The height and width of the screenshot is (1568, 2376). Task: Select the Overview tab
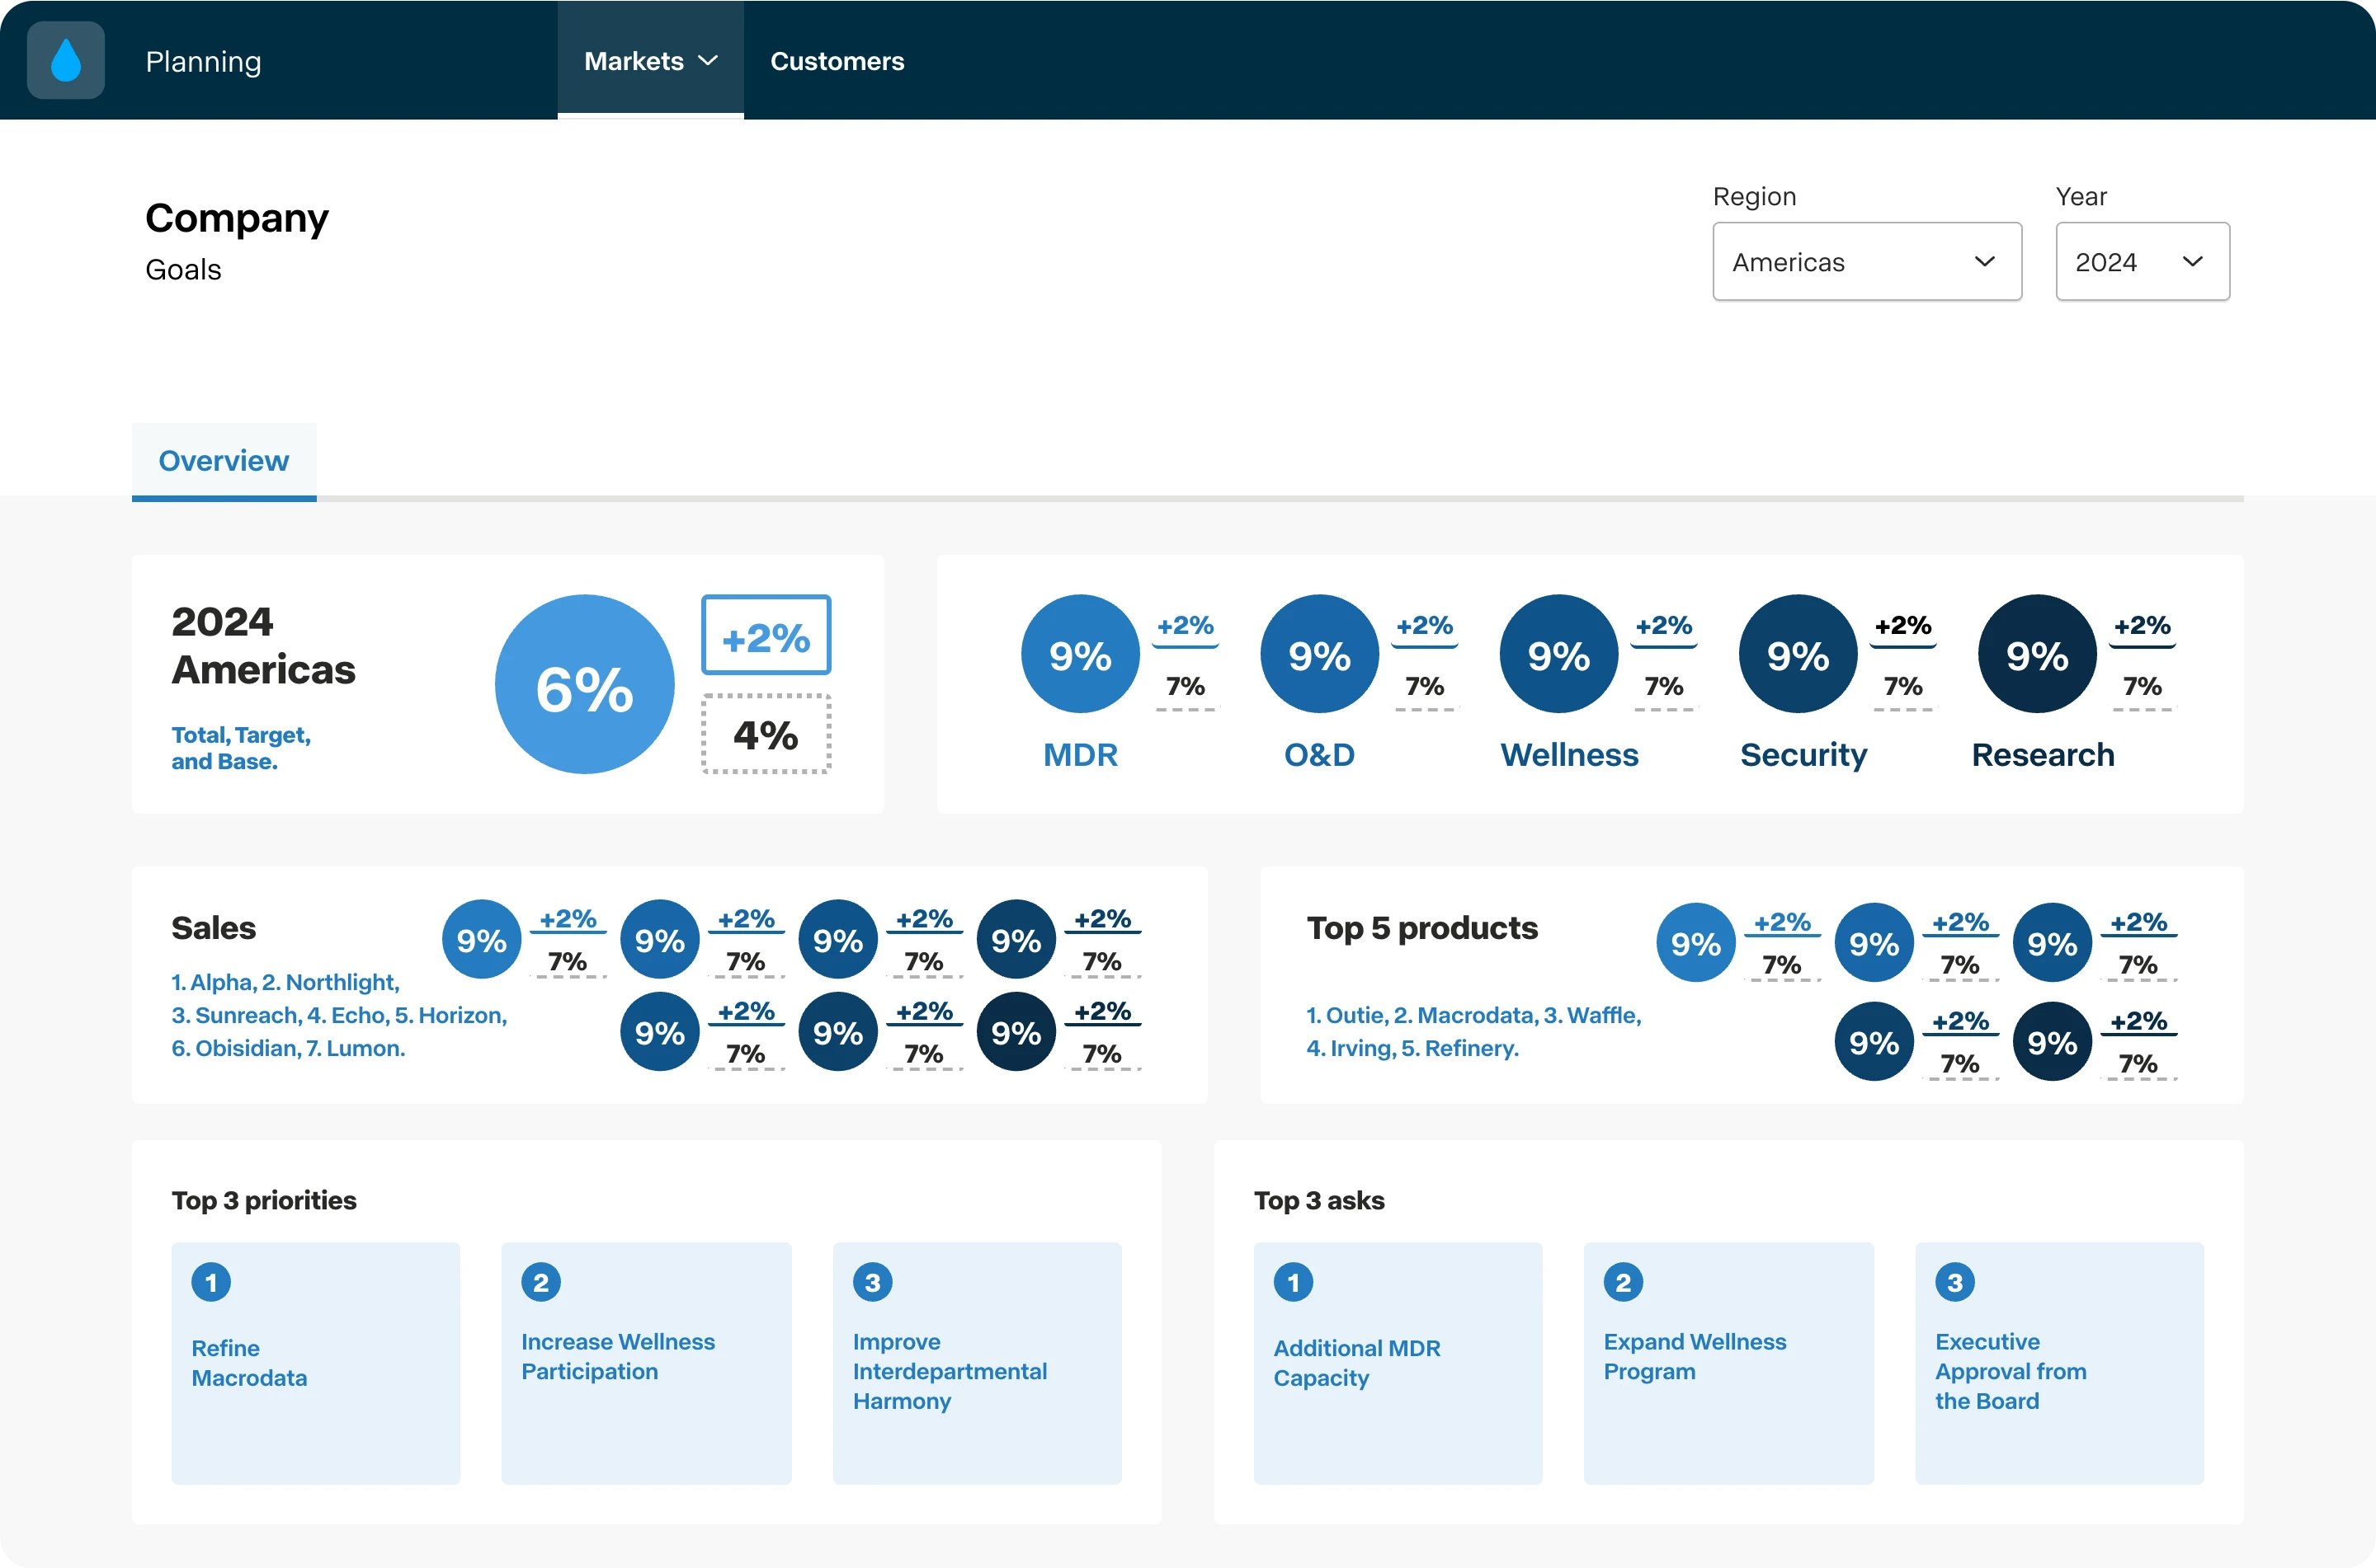pyautogui.click(x=224, y=461)
